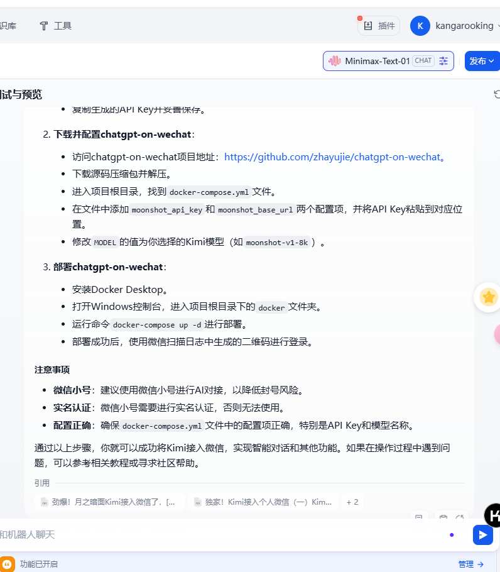Click the CHAT mode tag
The image size is (500, 572).
coord(423,61)
